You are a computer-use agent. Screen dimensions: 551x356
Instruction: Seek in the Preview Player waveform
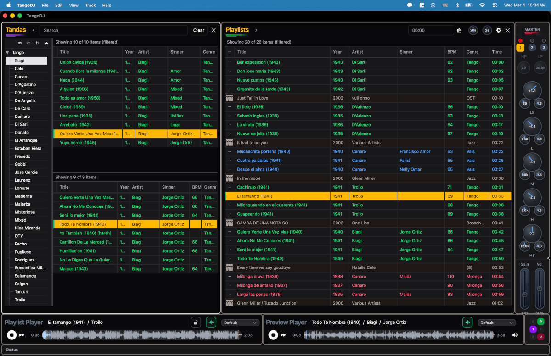tap(399, 335)
